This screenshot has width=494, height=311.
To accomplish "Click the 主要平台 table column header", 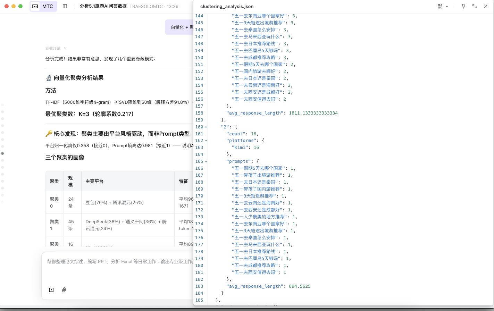I will tap(94, 181).
